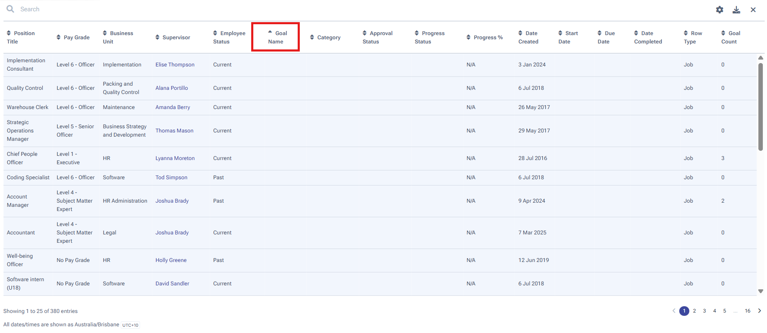Close the report with X icon
Screen dimensions: 767x333
tap(753, 10)
